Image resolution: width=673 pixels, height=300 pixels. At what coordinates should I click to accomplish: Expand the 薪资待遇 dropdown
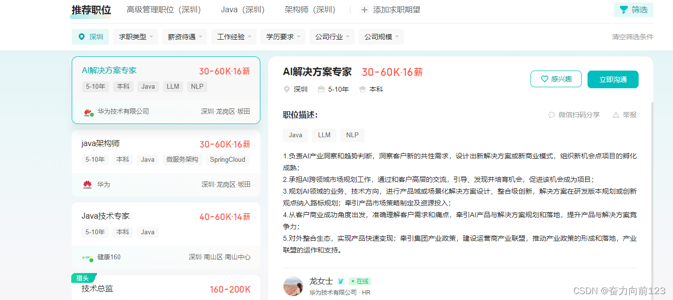click(x=185, y=37)
